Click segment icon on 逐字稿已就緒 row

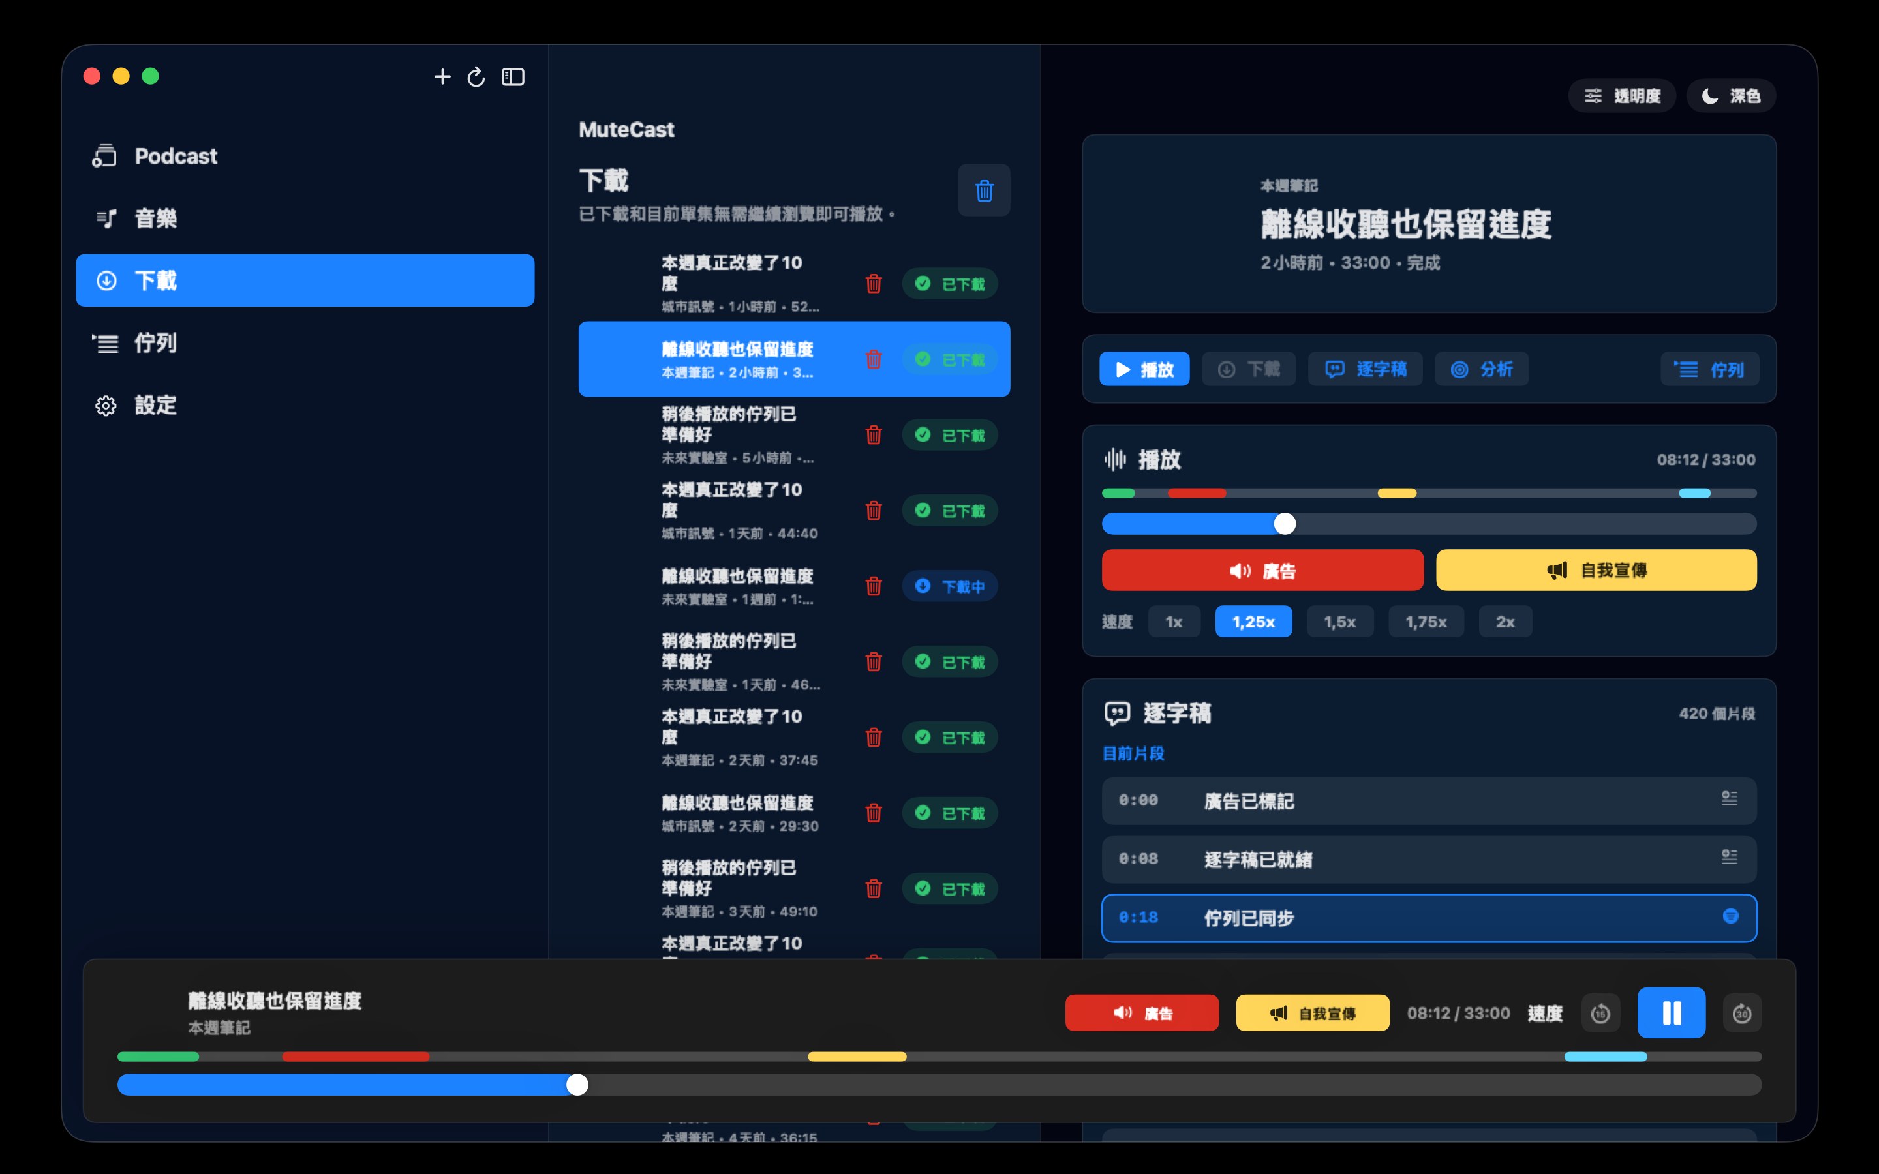[1729, 857]
